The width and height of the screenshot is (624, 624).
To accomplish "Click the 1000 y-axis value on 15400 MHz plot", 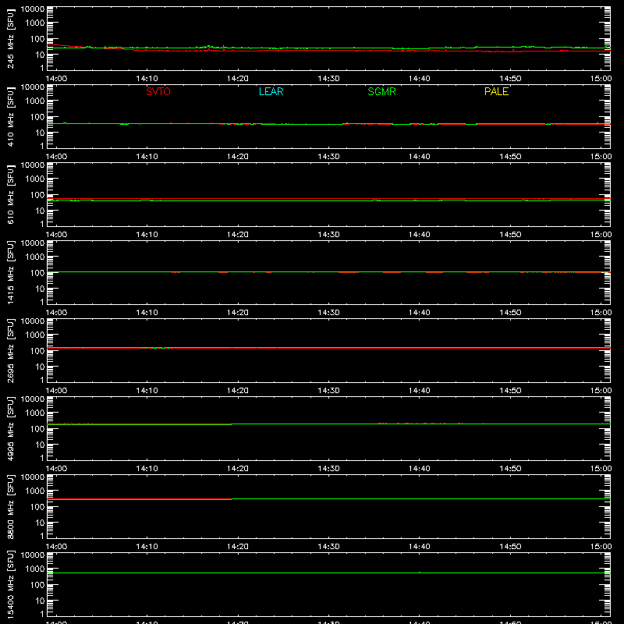I will pyautogui.click(x=35, y=569).
